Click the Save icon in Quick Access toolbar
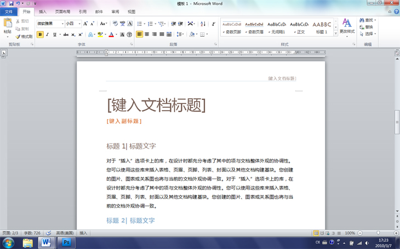 11,4
